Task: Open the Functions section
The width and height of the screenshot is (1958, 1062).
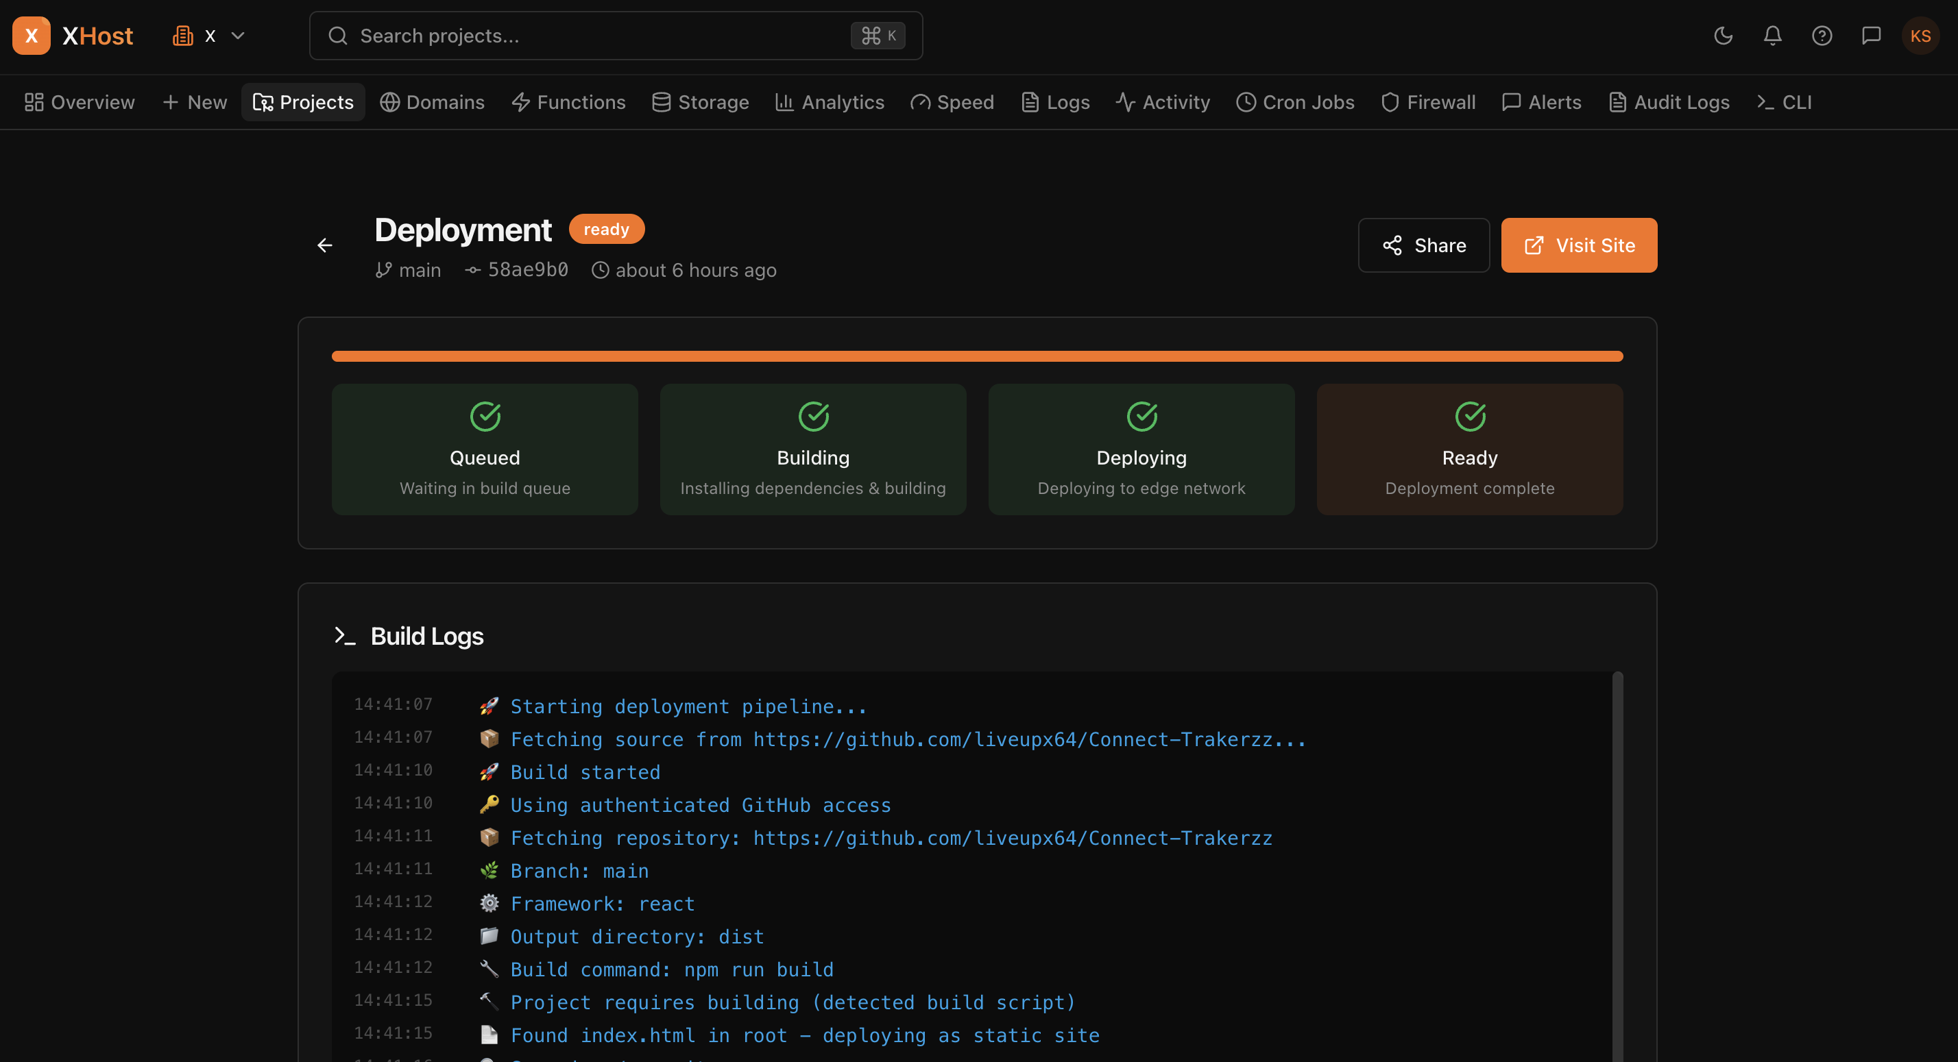Action: [x=568, y=102]
